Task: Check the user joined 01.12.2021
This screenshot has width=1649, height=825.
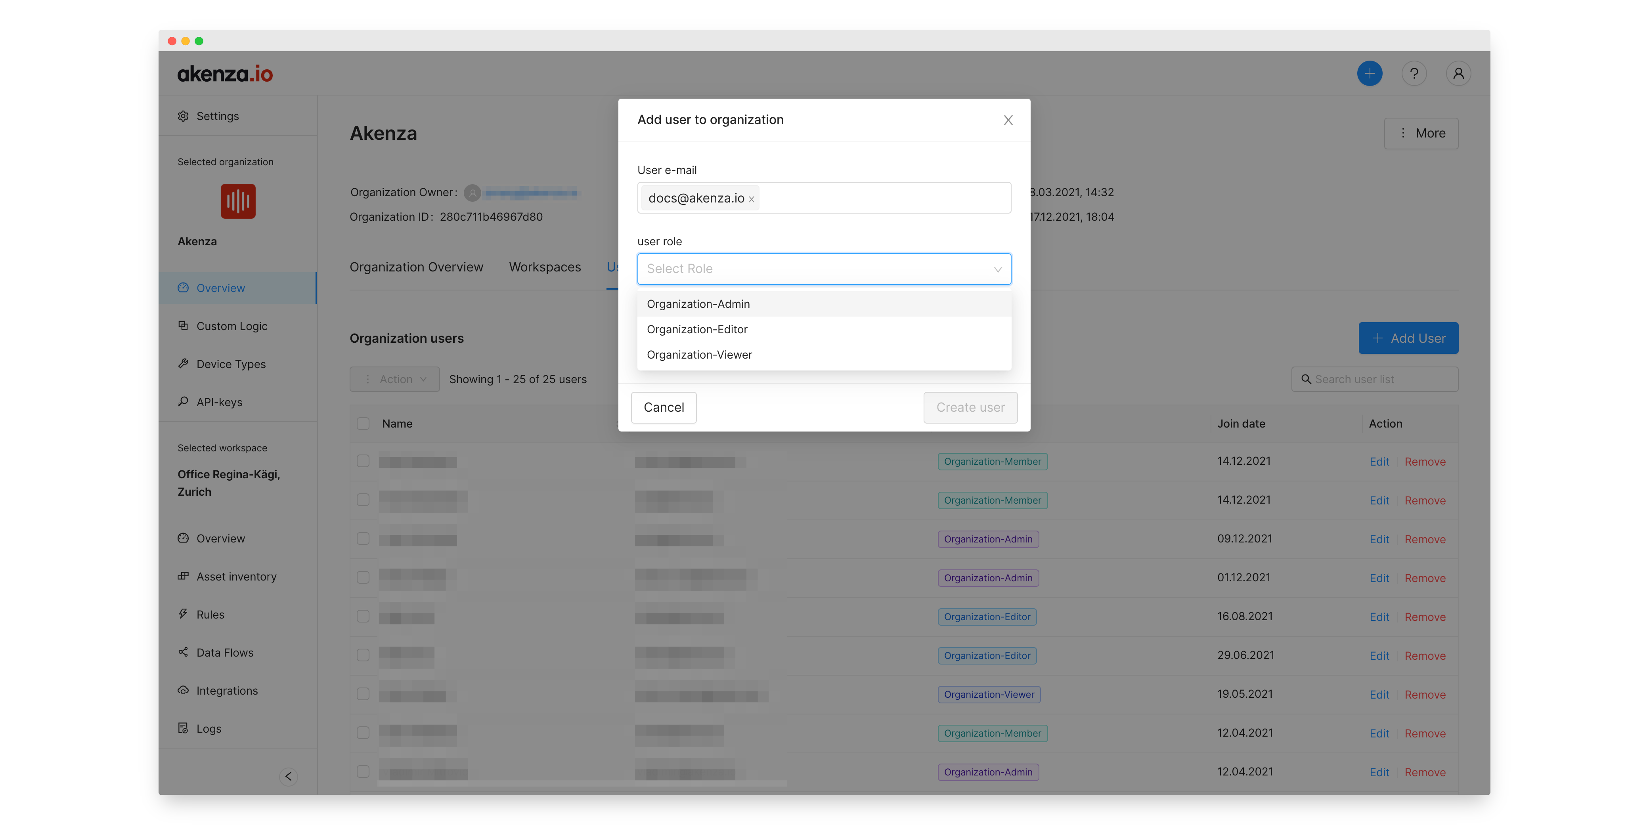Action: coord(363,578)
